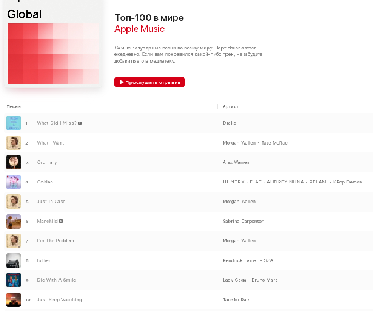Select the track I'm The Problem
Image resolution: width=373 pixels, height=311 pixels.
point(56,241)
